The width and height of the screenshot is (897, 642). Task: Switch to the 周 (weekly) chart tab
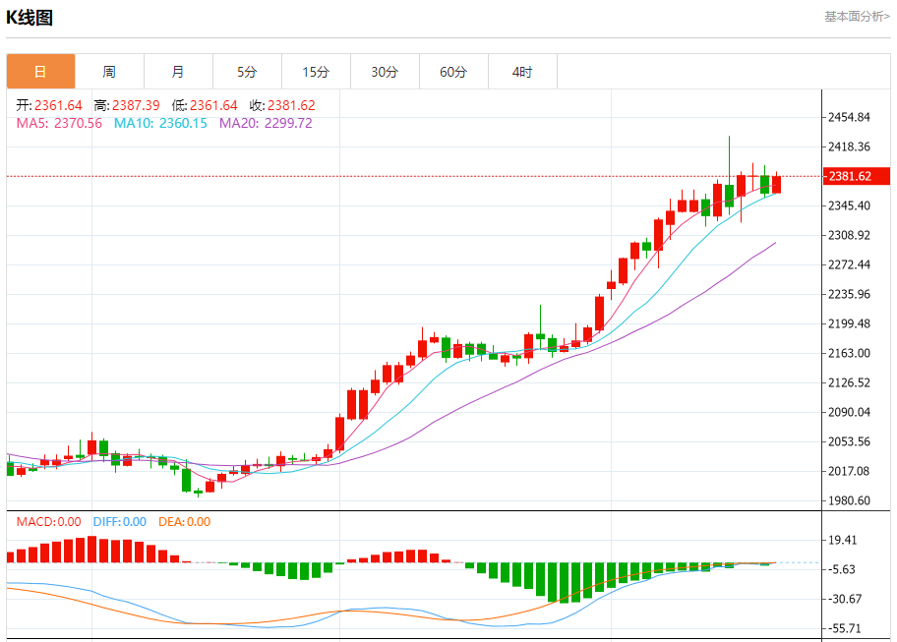pos(109,72)
